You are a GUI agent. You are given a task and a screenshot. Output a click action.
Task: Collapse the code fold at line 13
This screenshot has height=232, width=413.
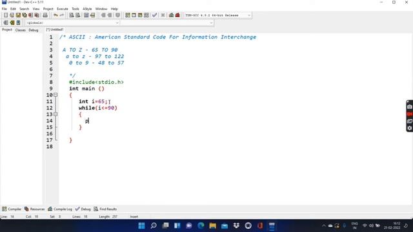click(x=55, y=114)
